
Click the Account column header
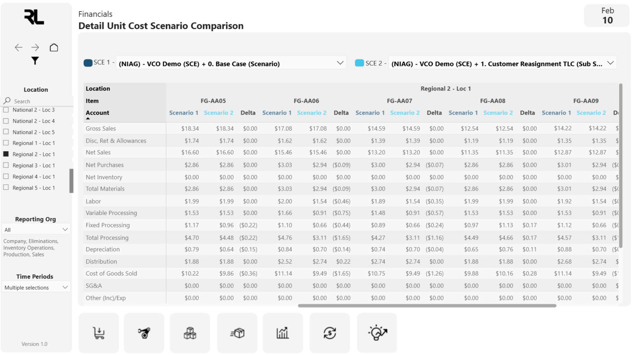click(x=98, y=113)
